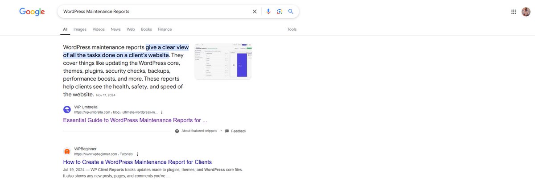535x182 pixels.
Task: Click the wpbeginner.com Tutorials breadcrumb URL
Action: pos(103,154)
